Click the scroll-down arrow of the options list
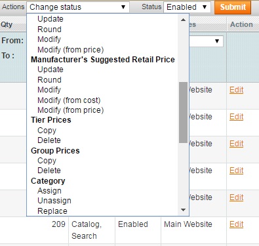 click(183, 210)
